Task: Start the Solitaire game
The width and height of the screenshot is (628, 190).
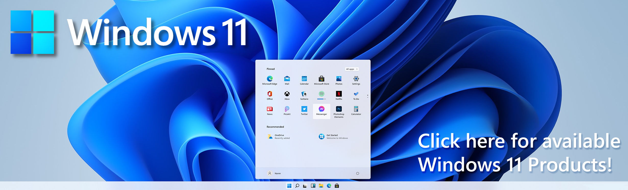Action: 304,95
